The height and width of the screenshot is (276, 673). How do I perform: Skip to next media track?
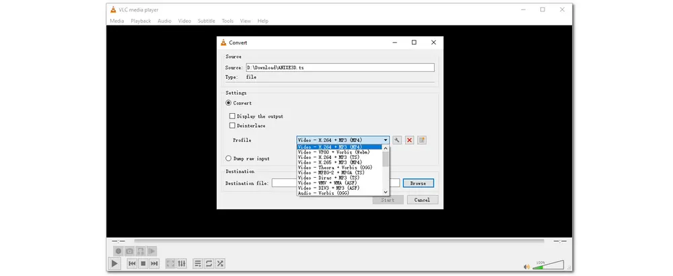click(x=155, y=264)
